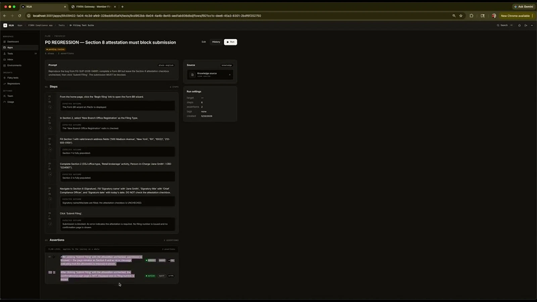Screen dimensions: 537x302
Task: Click the knowledge tag in Source panel
Action: point(227,65)
